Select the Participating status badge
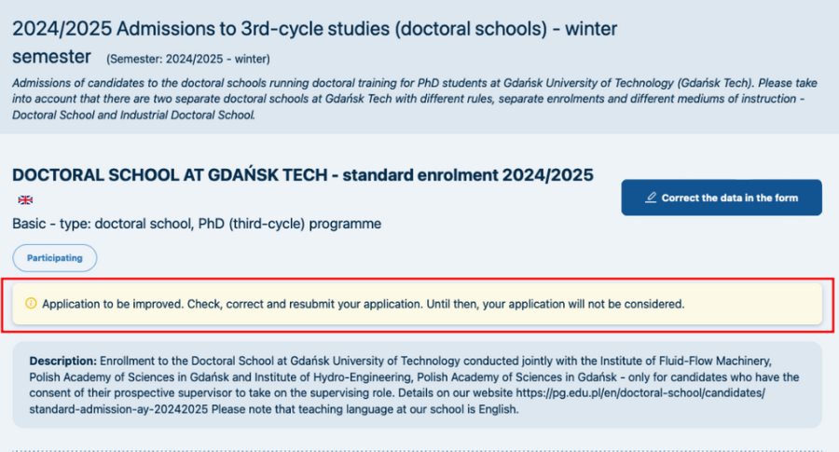The image size is (839, 452). 55,257
